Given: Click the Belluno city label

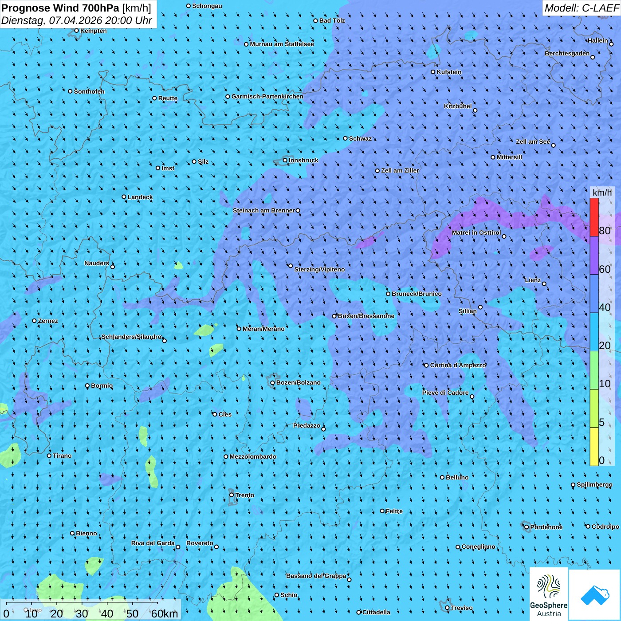Looking at the screenshot, I should tap(457, 477).
